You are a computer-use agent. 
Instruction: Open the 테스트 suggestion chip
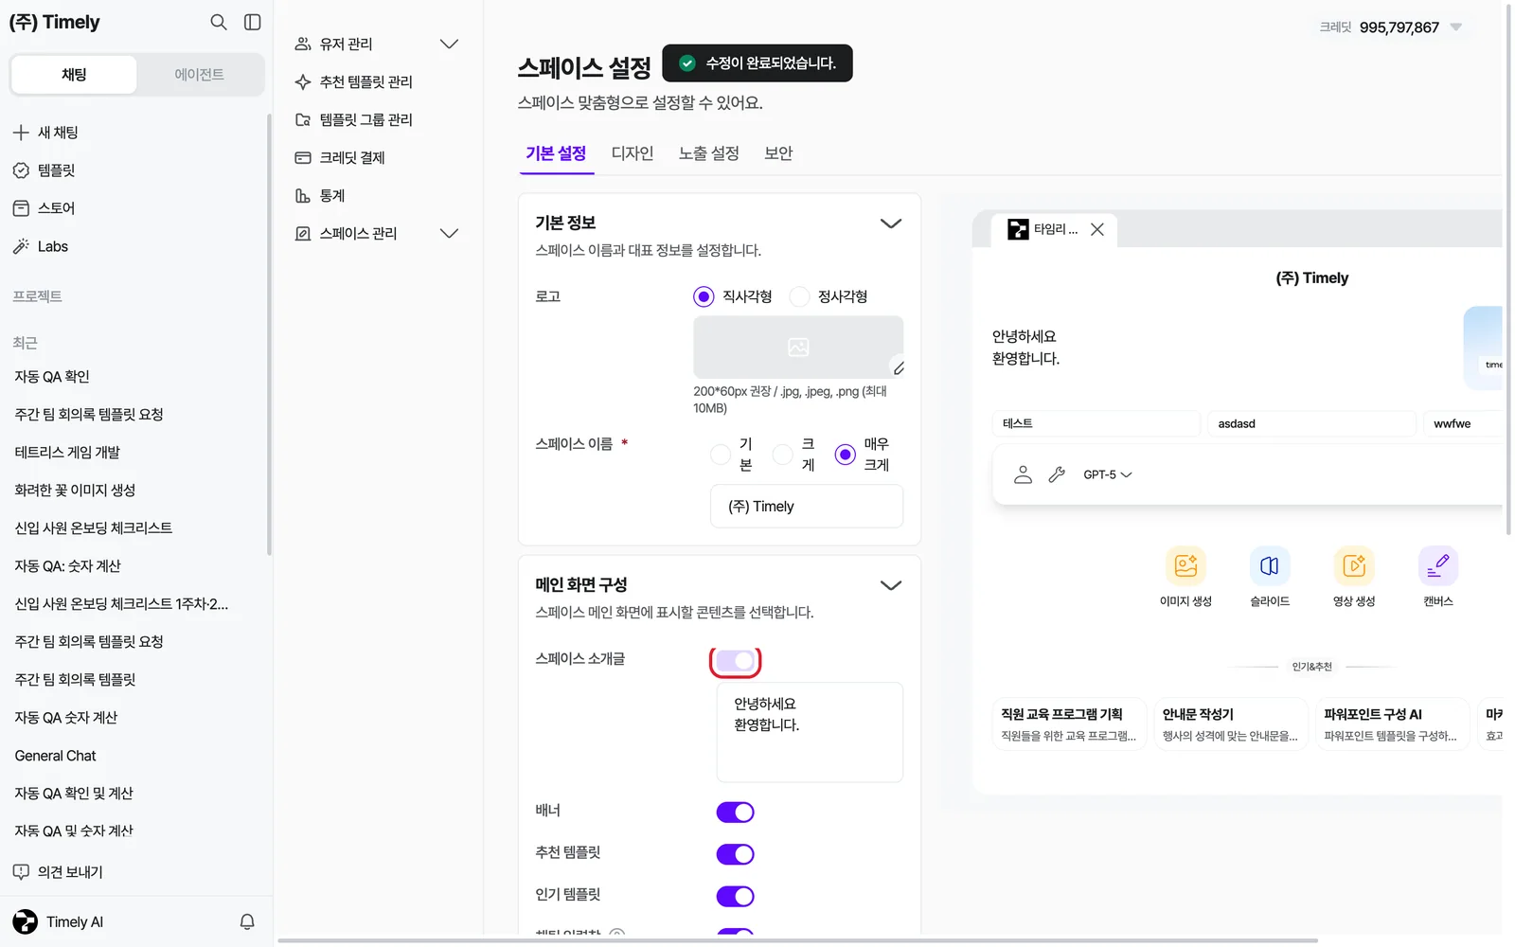1096,423
